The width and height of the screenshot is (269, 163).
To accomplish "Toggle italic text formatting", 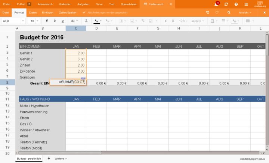I will tap(55, 21).
